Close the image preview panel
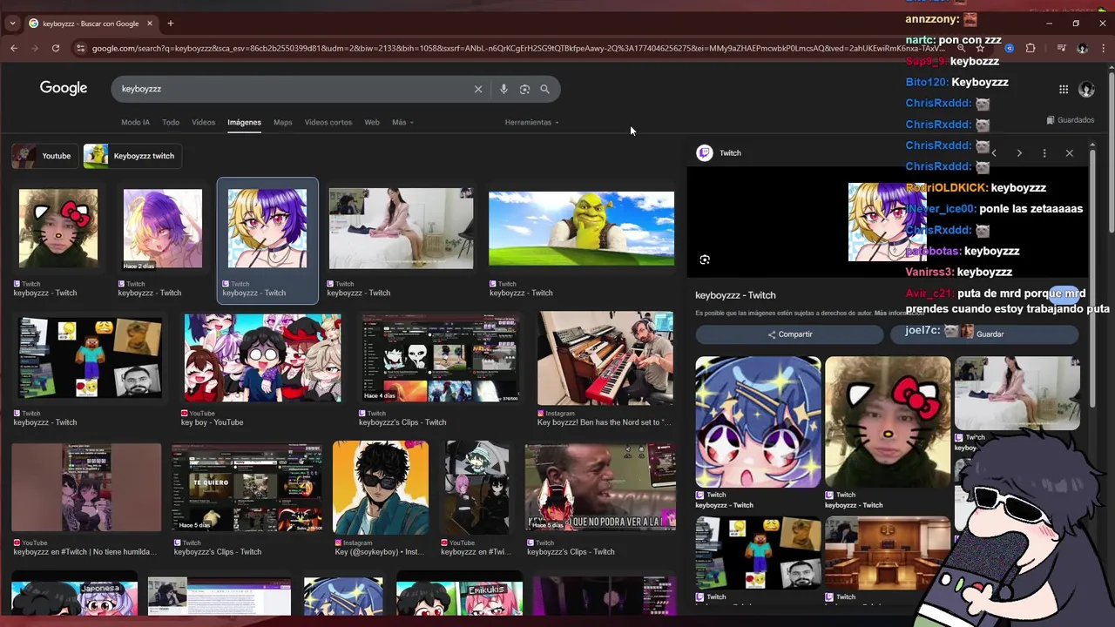The image size is (1115, 627). (1070, 153)
